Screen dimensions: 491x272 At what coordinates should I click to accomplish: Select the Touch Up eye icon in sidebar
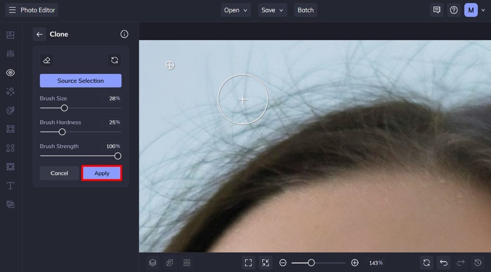(10, 73)
